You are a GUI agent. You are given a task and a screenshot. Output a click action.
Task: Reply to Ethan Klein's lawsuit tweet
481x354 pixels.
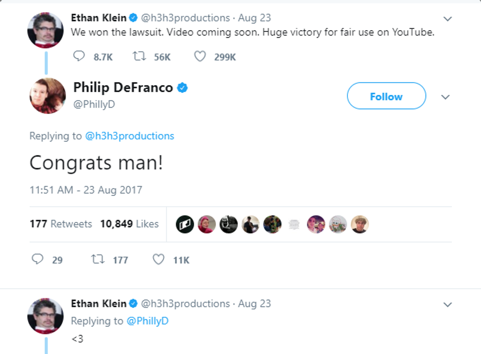pyautogui.click(x=79, y=57)
